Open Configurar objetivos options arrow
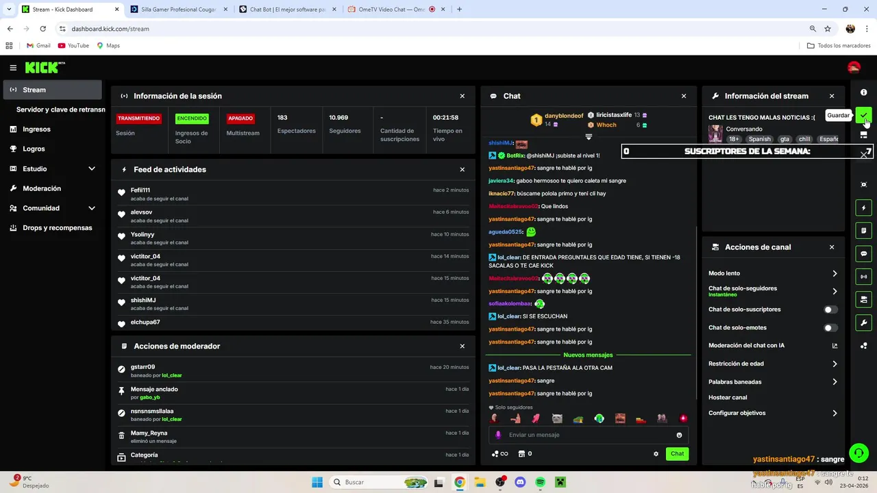The image size is (877, 493). [835, 413]
